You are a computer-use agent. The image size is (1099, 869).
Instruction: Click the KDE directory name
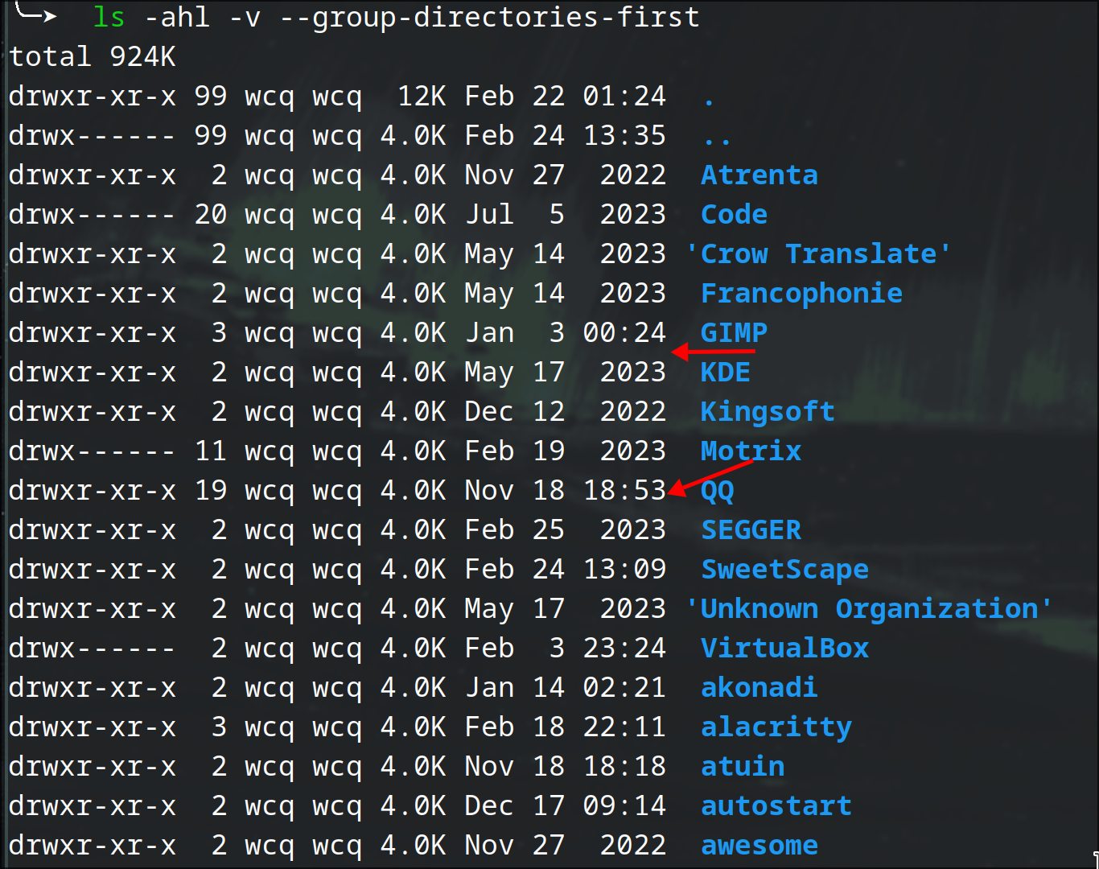(726, 372)
